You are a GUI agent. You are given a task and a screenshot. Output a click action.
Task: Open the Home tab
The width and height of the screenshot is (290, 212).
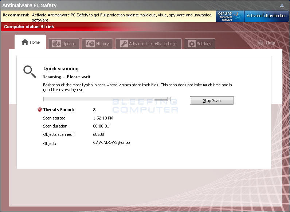(30, 42)
